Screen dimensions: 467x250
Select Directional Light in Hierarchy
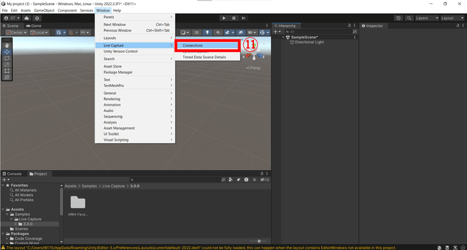309,42
